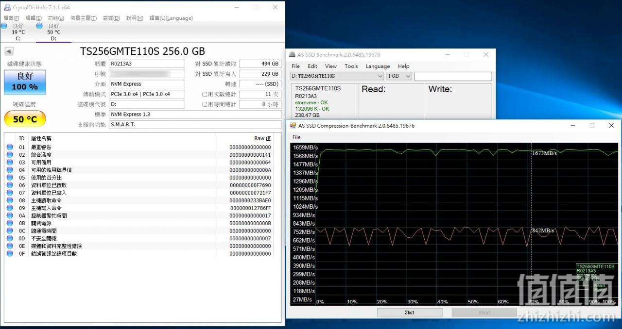Select the D: disk 50 °C status
This screenshot has height=329, width=622.
tap(53, 32)
